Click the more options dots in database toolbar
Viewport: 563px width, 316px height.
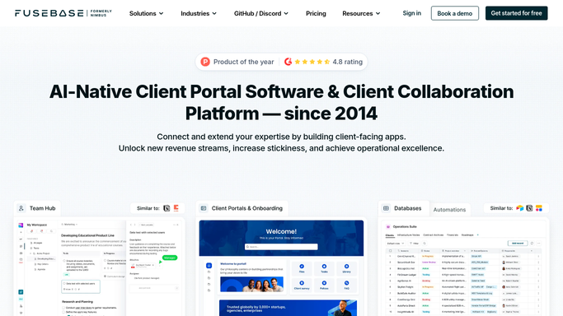(x=539, y=244)
